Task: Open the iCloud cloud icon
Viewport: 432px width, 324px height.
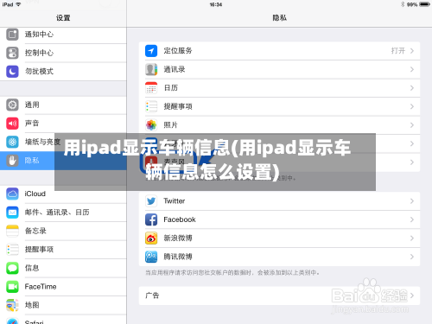Action: coord(12,194)
